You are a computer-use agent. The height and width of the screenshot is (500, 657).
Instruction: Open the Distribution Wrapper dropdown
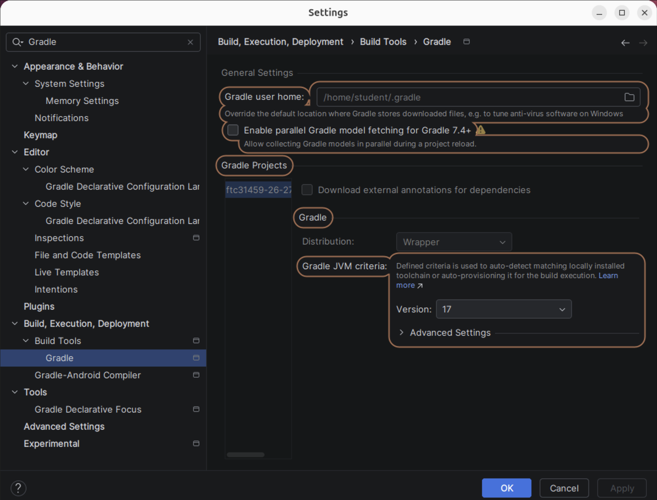(x=454, y=242)
